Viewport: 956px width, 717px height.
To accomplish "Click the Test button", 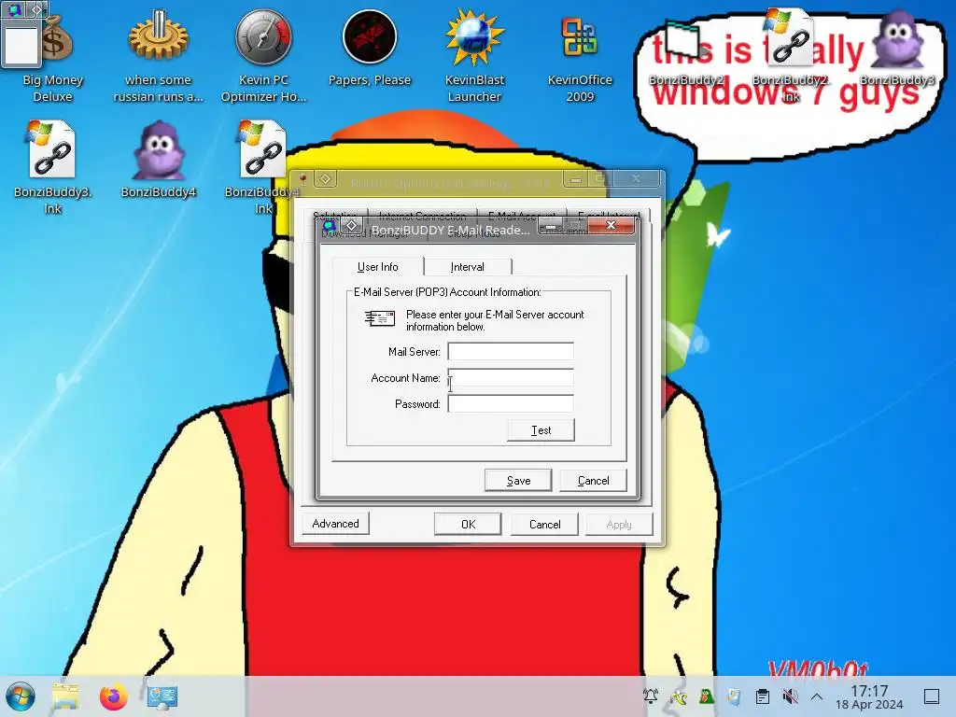I will tap(541, 429).
